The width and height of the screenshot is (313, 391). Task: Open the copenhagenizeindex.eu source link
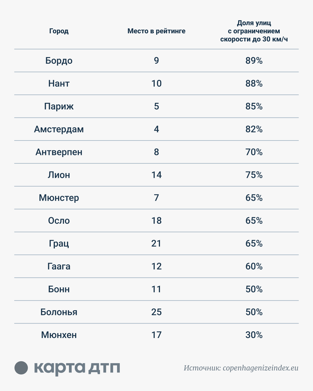pyautogui.click(x=260, y=368)
